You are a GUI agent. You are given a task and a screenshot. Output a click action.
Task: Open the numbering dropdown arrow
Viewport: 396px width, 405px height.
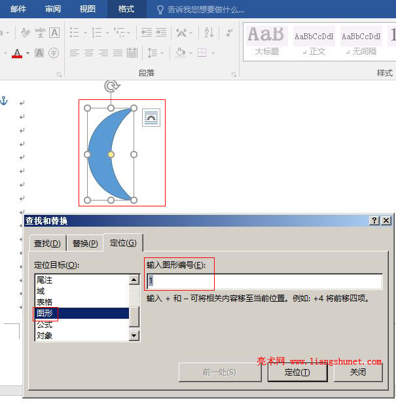pyautogui.click(x=107, y=33)
